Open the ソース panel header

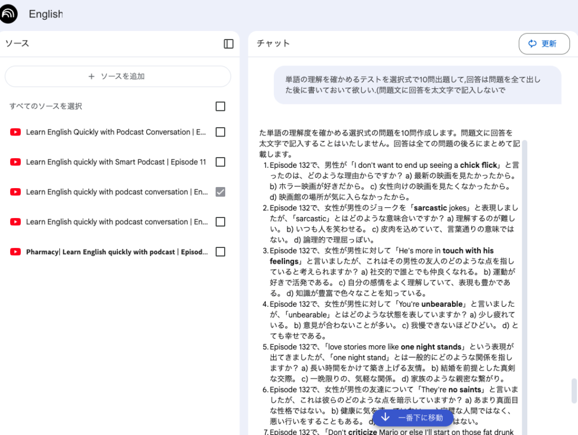(x=17, y=44)
